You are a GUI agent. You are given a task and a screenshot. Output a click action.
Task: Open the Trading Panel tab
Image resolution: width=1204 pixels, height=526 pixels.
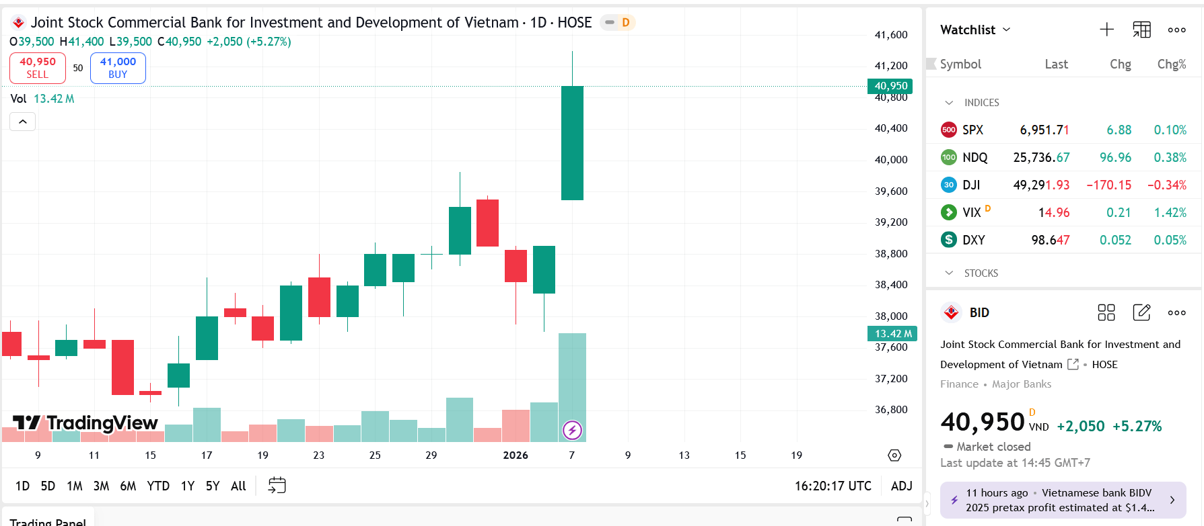tap(48, 521)
